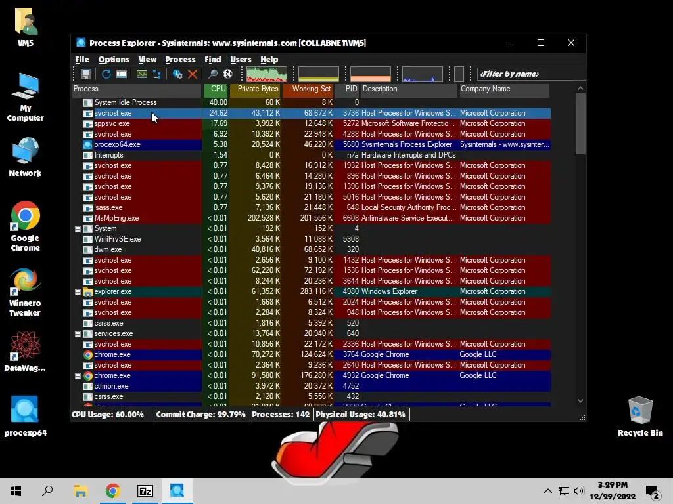Select the WmiPrvSE.exe process row
Image resolution: width=673 pixels, height=504 pixels.
(311, 239)
